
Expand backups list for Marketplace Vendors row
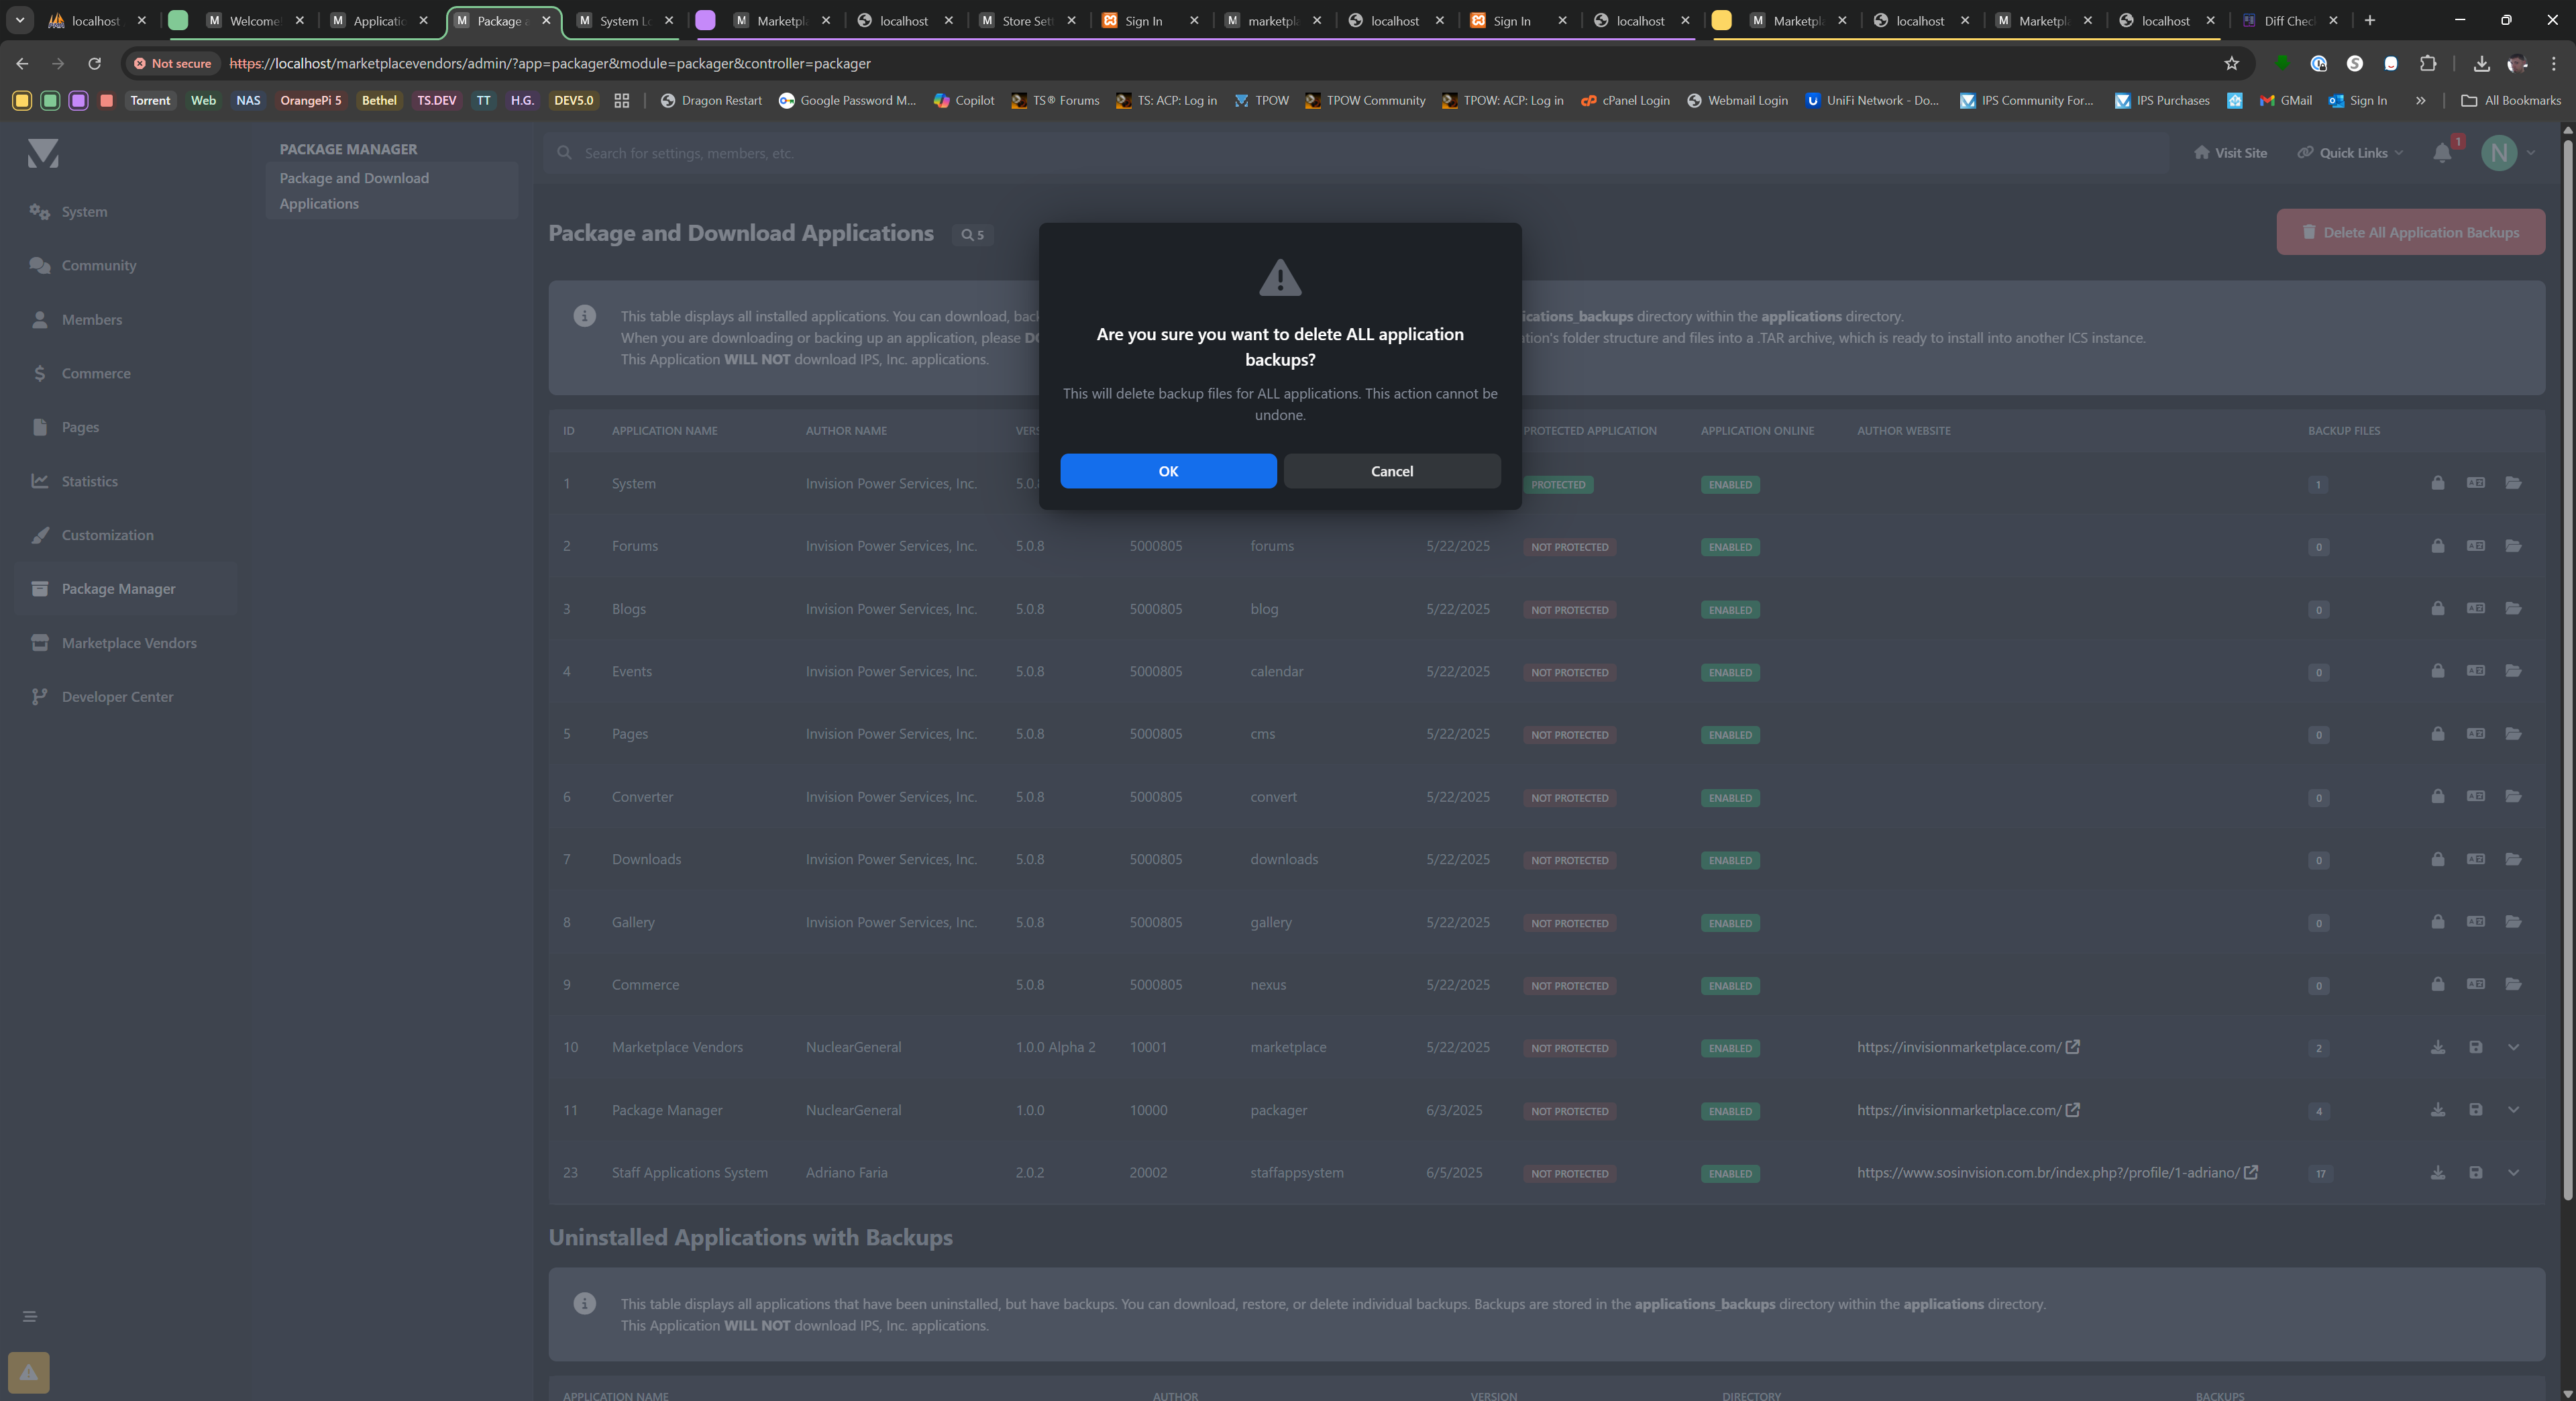pos(2513,1047)
